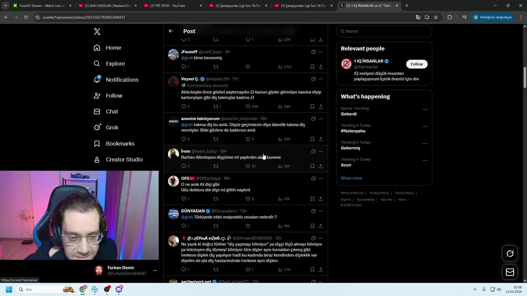Viewport: 527px width, 296px height.
Task: Open Bookmarks in sidebar
Action: click(x=114, y=143)
